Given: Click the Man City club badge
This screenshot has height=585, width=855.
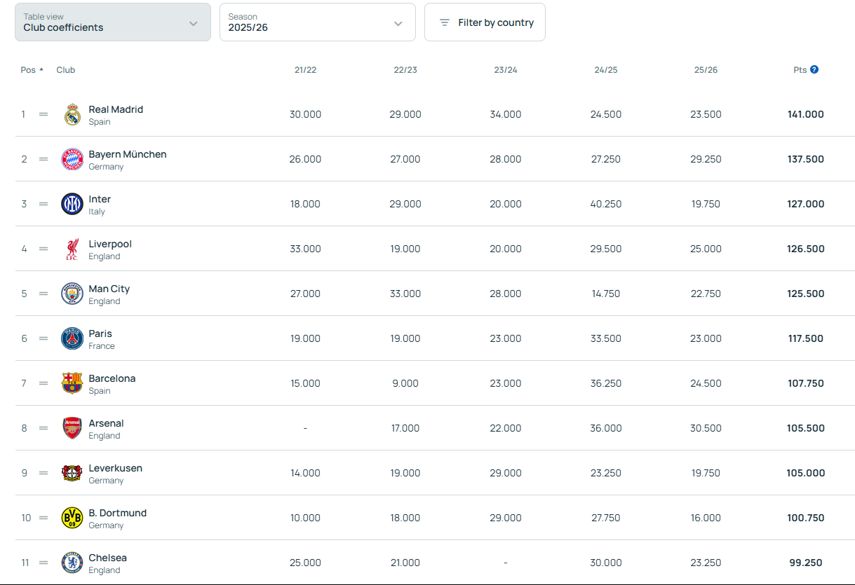Looking at the screenshot, I should [72, 294].
